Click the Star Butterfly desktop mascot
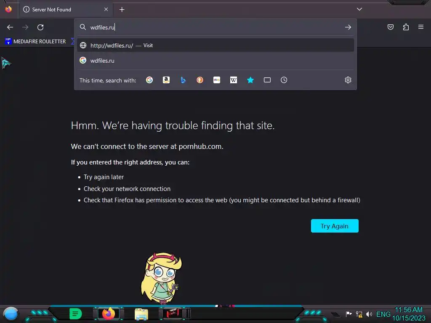431x323 pixels. click(x=162, y=278)
